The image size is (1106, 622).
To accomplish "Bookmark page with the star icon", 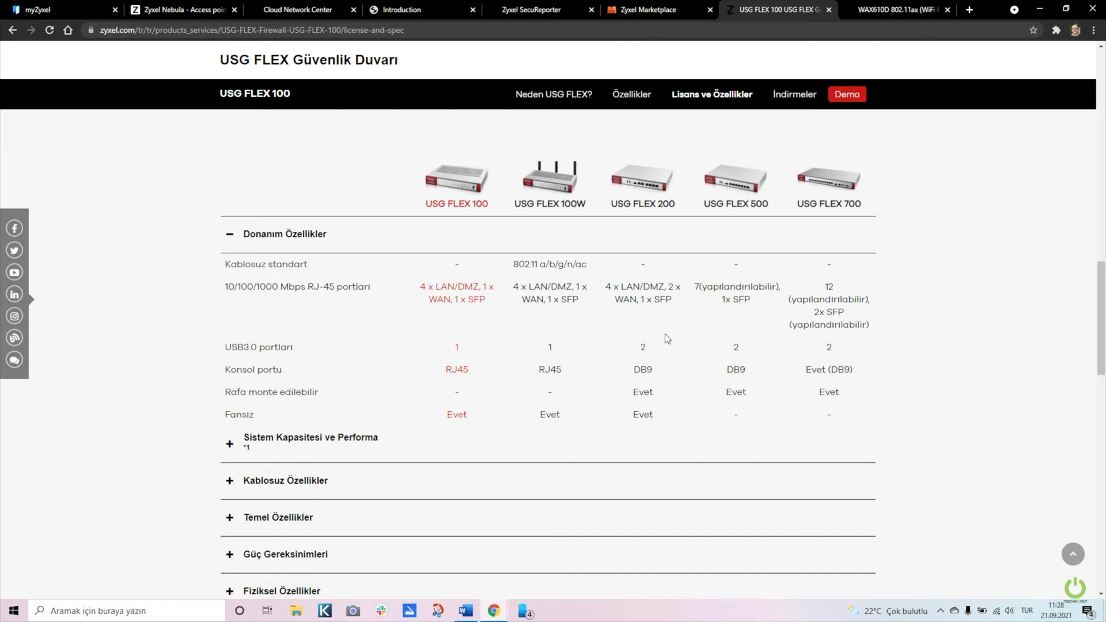I will click(1033, 30).
